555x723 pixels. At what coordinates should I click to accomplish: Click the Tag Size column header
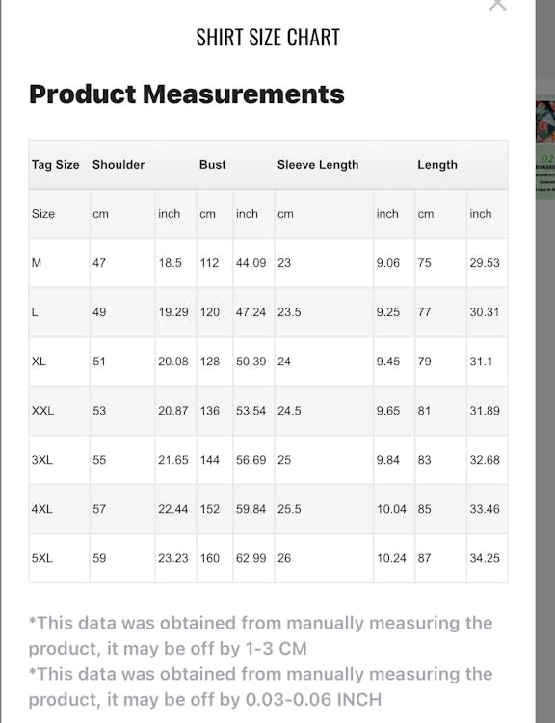(55, 165)
